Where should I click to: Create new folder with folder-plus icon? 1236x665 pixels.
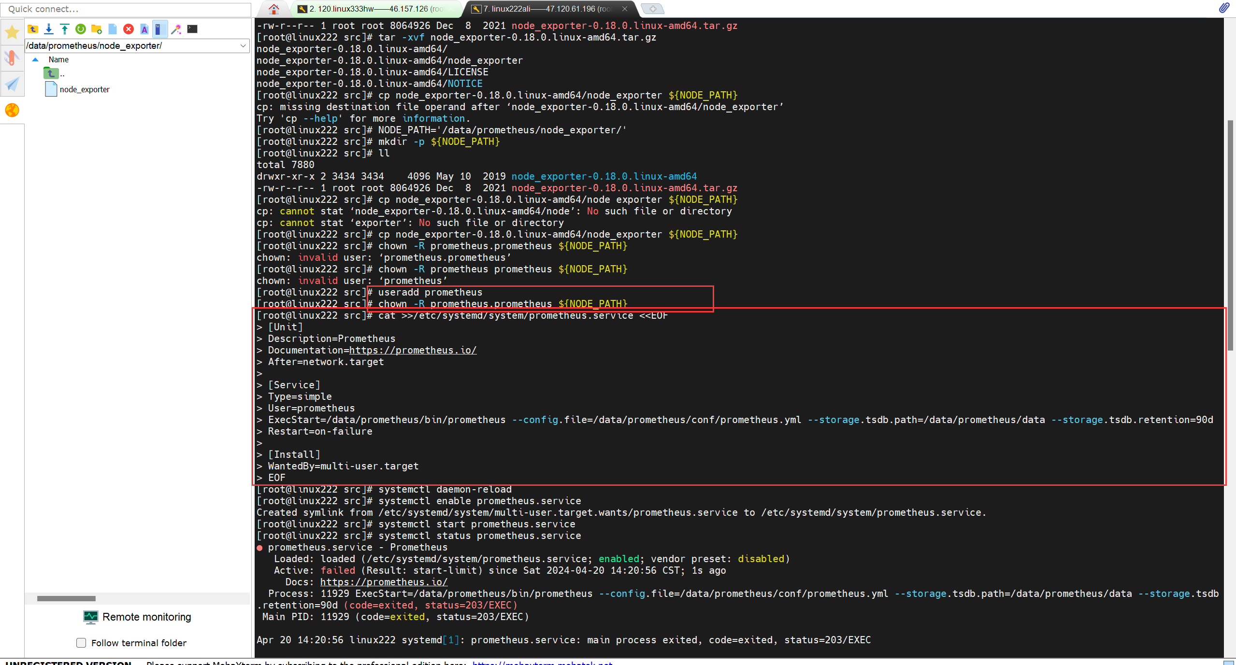97,29
